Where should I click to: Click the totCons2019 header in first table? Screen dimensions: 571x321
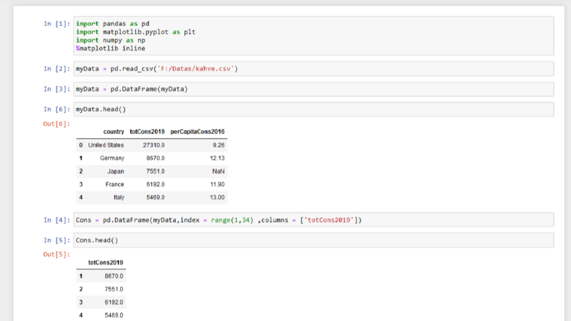coord(147,132)
